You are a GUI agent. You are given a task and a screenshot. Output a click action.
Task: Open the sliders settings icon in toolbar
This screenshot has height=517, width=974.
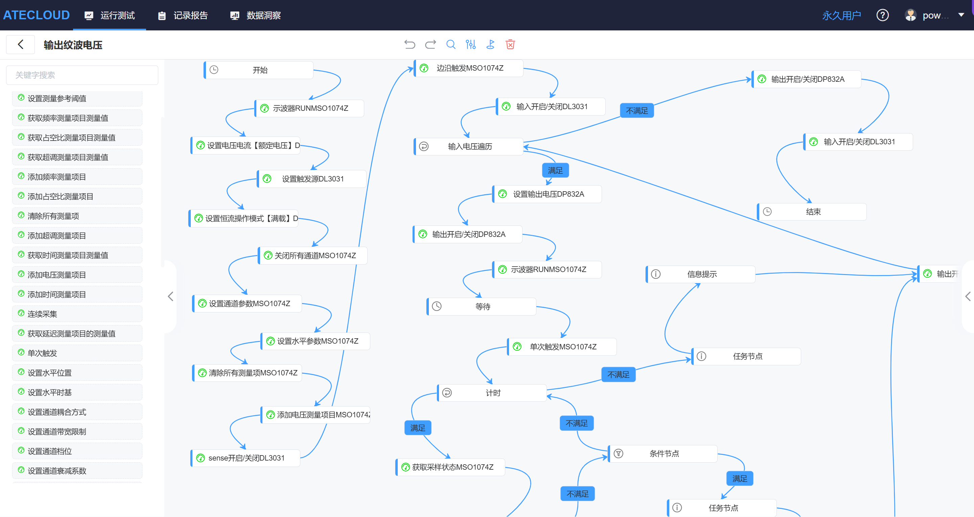click(470, 45)
